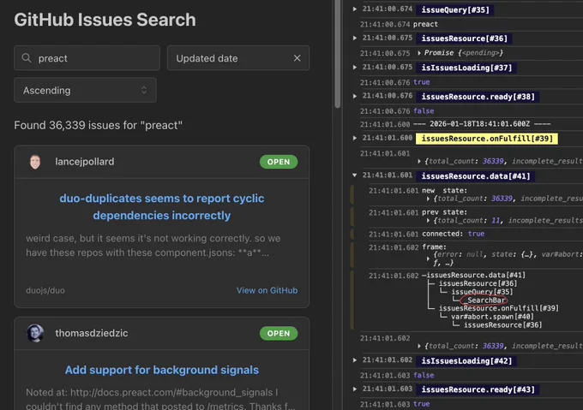Expand object logged at 21:41:01.601 after onFulfill
Image resolution: width=583 pixels, height=410 pixels.
click(x=419, y=162)
